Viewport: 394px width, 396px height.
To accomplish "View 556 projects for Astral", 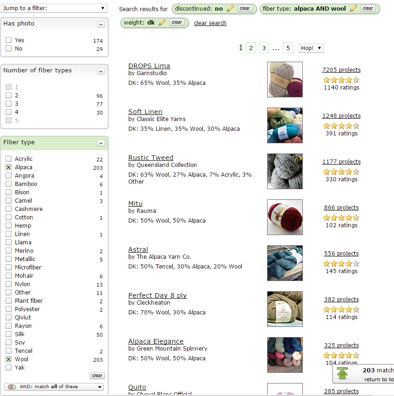I will click(341, 254).
